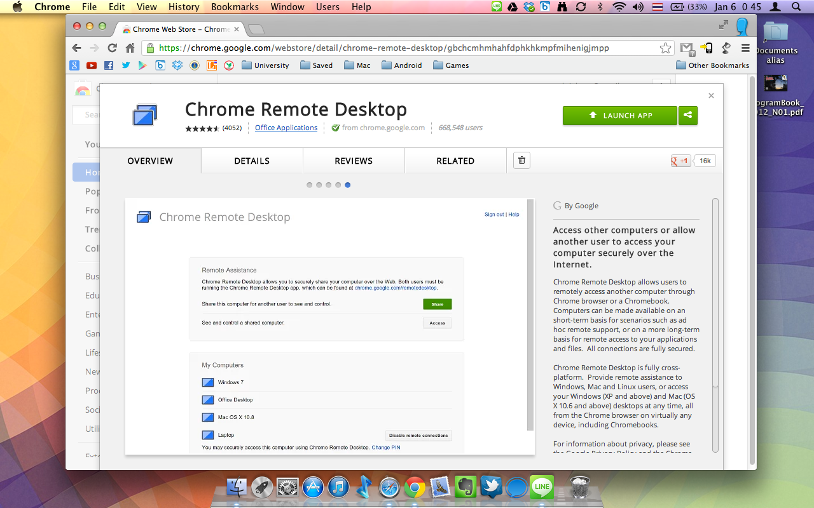
Task: Open the Dropbox bookmark icon
Action: click(x=177, y=65)
